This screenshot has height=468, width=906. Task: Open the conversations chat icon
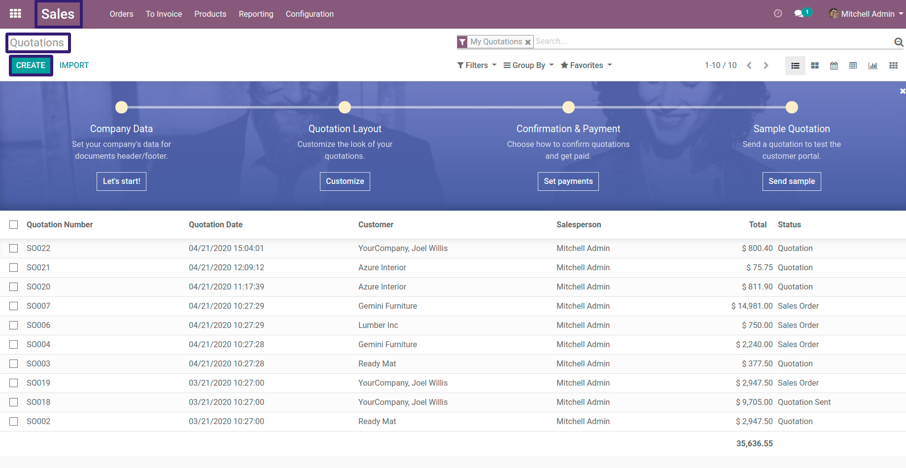[799, 14]
